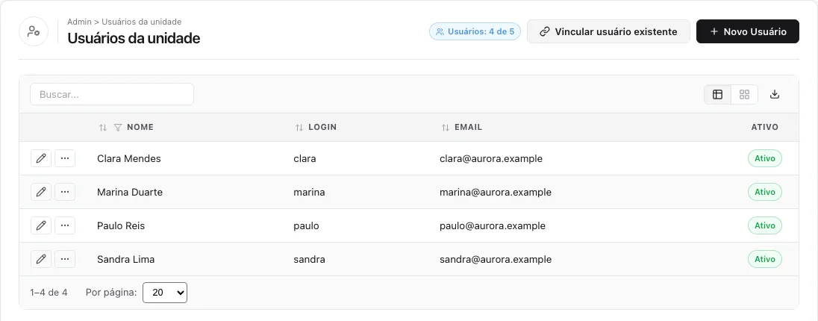Click the login cell clara
This screenshot has width=818, height=321.
305,159
